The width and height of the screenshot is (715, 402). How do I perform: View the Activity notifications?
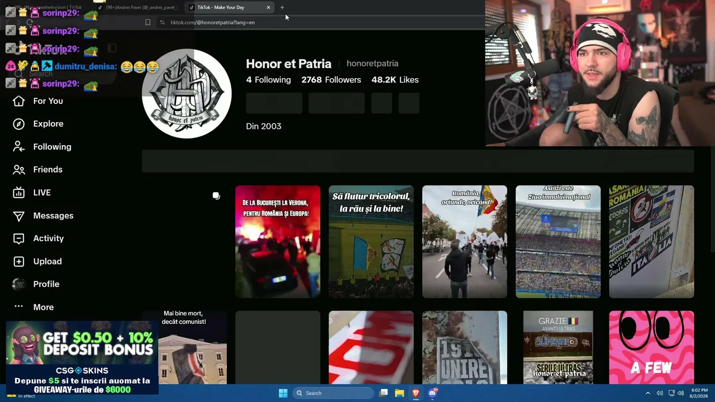38,238
